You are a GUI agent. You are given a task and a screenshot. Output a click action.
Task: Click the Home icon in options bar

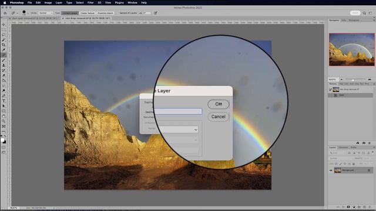[5, 13]
